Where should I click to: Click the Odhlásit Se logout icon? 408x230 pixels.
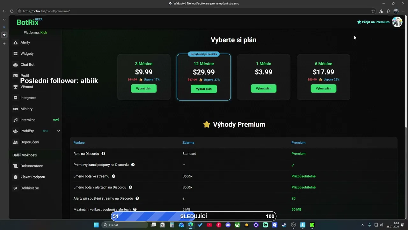tap(15, 188)
